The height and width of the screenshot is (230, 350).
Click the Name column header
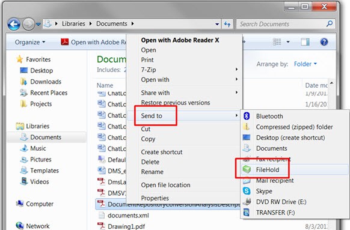[105, 85]
